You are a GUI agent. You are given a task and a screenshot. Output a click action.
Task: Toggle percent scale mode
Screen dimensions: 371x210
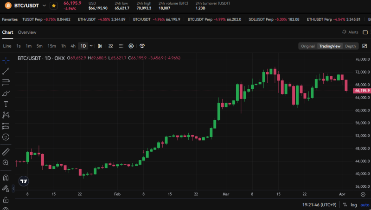[x=345, y=205]
